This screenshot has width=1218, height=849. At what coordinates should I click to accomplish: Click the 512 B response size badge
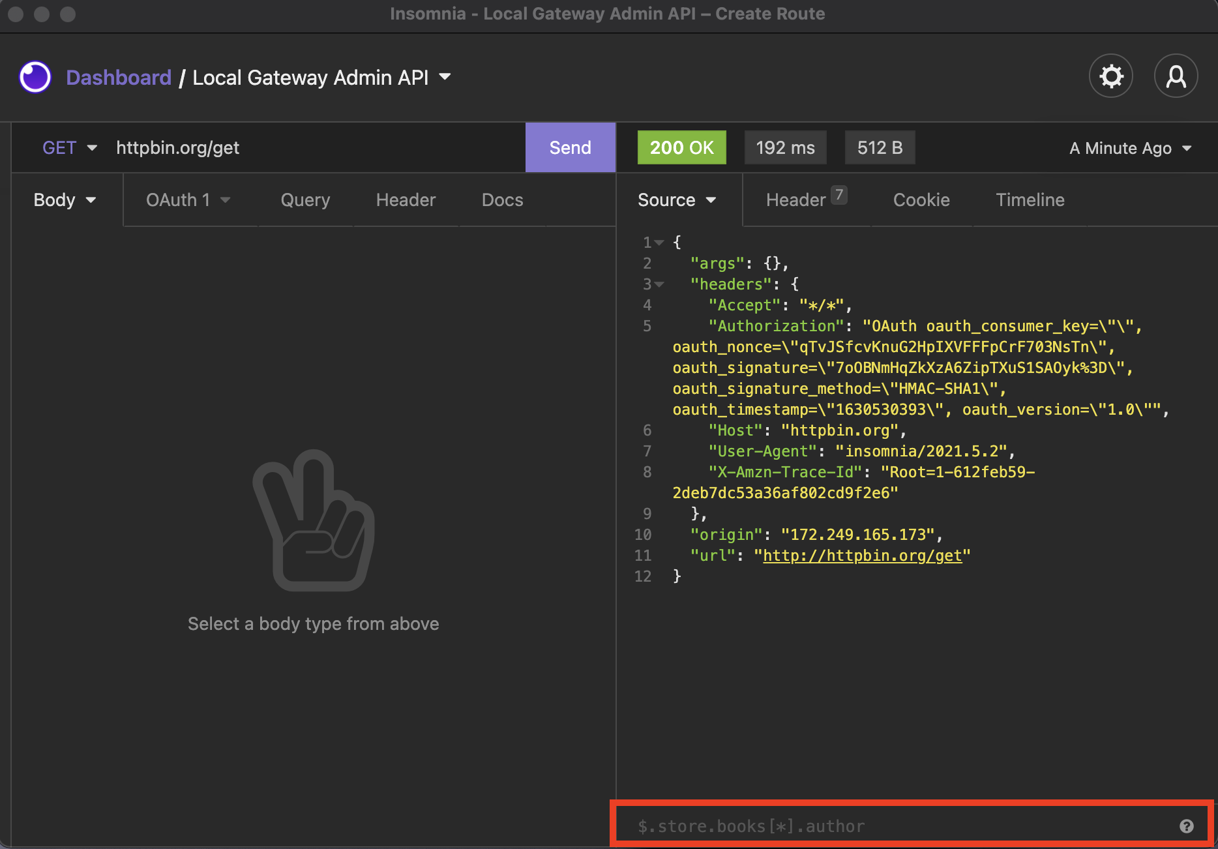coord(880,147)
